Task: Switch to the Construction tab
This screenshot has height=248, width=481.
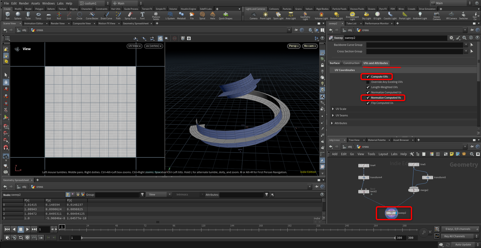Action: tap(351, 63)
